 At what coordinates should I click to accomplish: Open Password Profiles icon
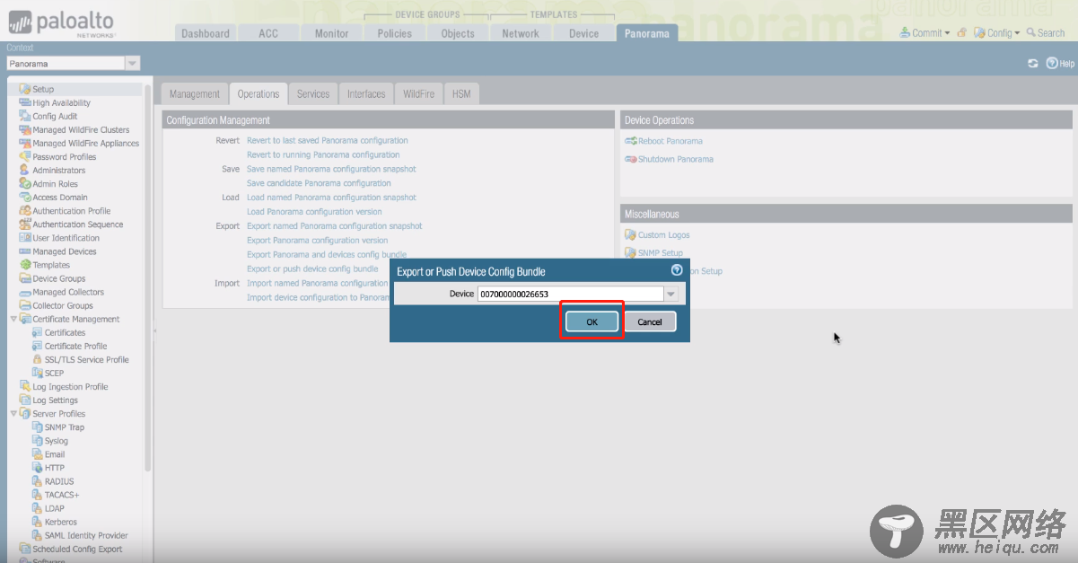tap(25, 156)
